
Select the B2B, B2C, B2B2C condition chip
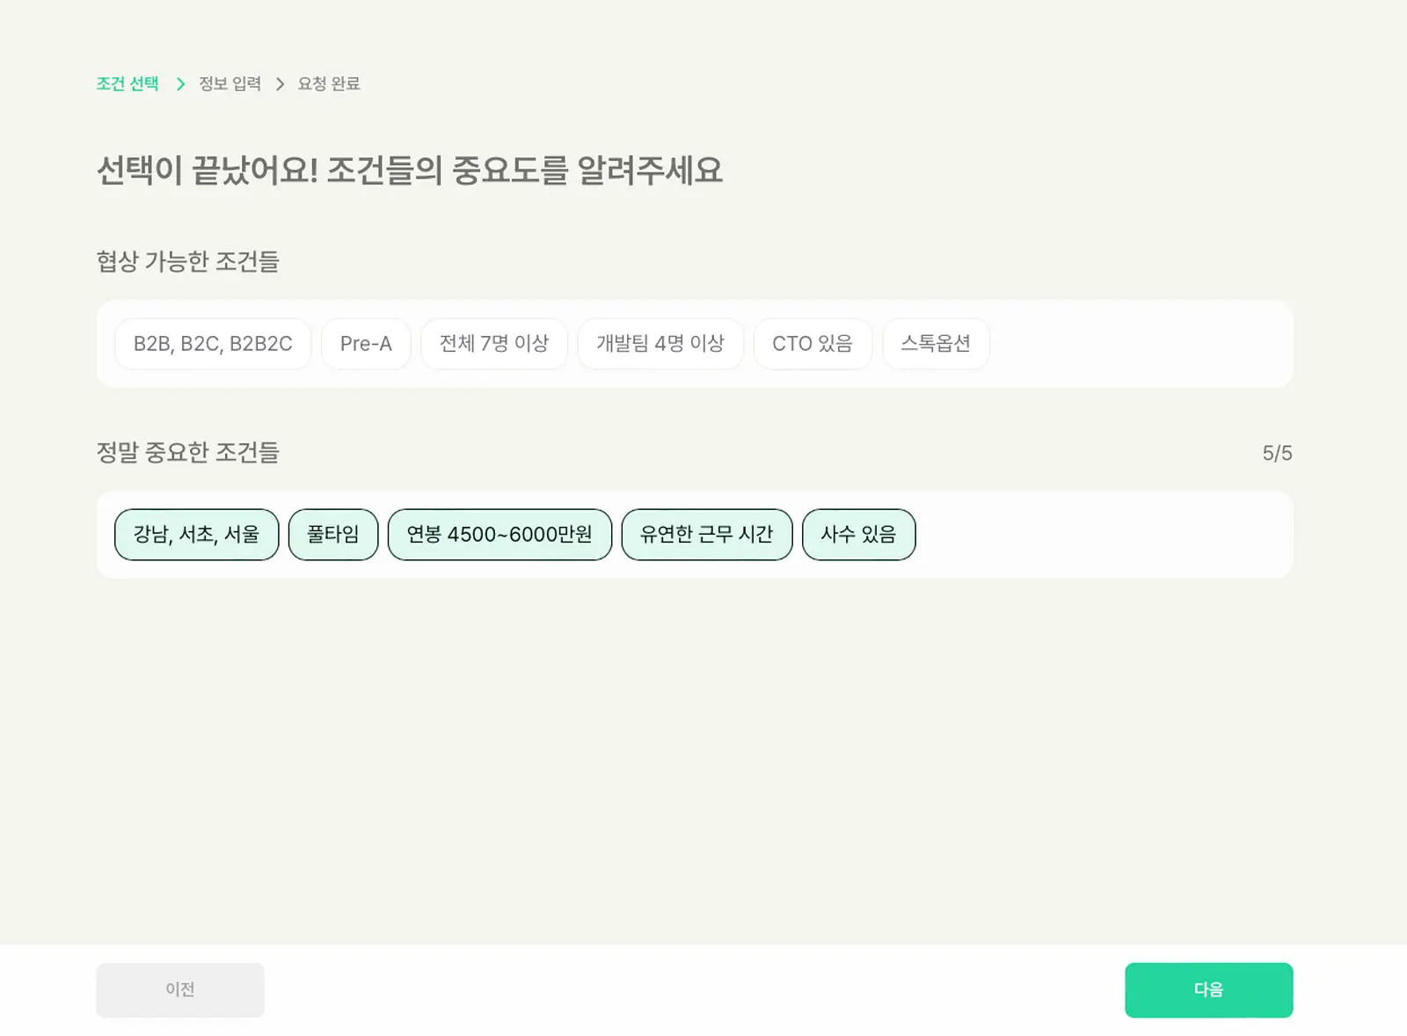(213, 344)
